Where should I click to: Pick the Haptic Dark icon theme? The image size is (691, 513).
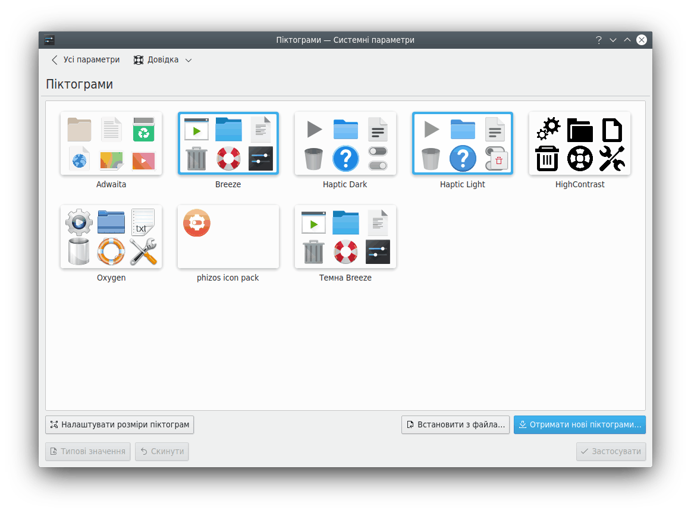tap(345, 144)
